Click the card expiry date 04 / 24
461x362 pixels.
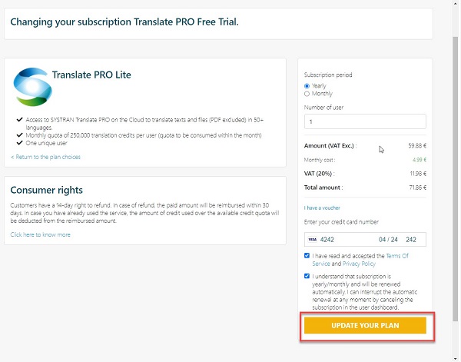click(389, 239)
